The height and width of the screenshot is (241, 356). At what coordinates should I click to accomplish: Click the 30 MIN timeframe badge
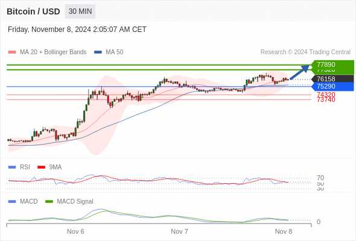click(80, 11)
